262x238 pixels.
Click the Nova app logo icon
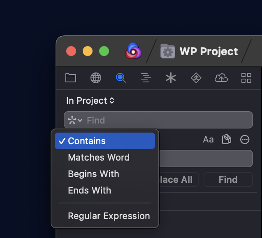click(x=133, y=51)
